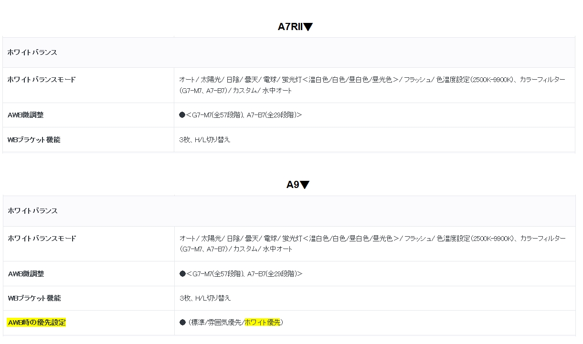The image size is (583, 344).
Task: Click G7-M7(全57段階) value in the A9 table
Action: pyautogui.click(x=219, y=274)
